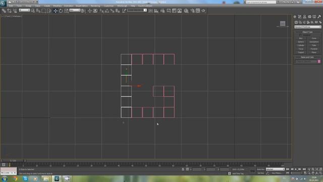Switch to the Hierarchy command panel tab
The width and height of the screenshot is (323, 182).
304,17
